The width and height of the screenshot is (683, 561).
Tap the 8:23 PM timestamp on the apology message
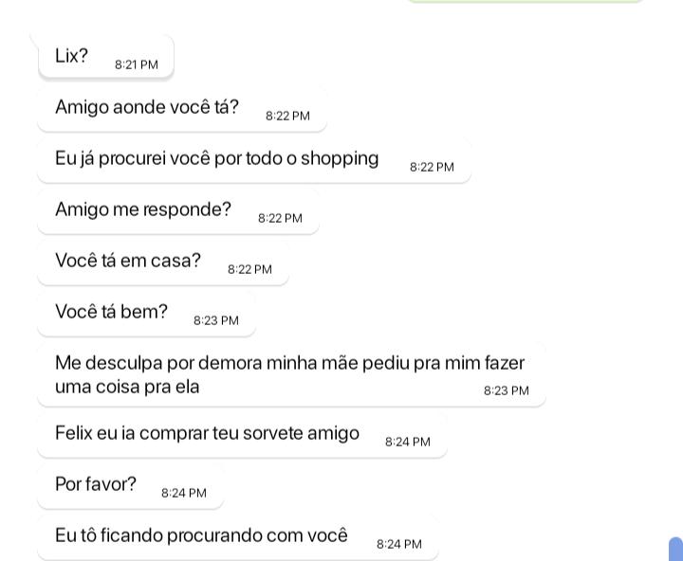(x=507, y=391)
